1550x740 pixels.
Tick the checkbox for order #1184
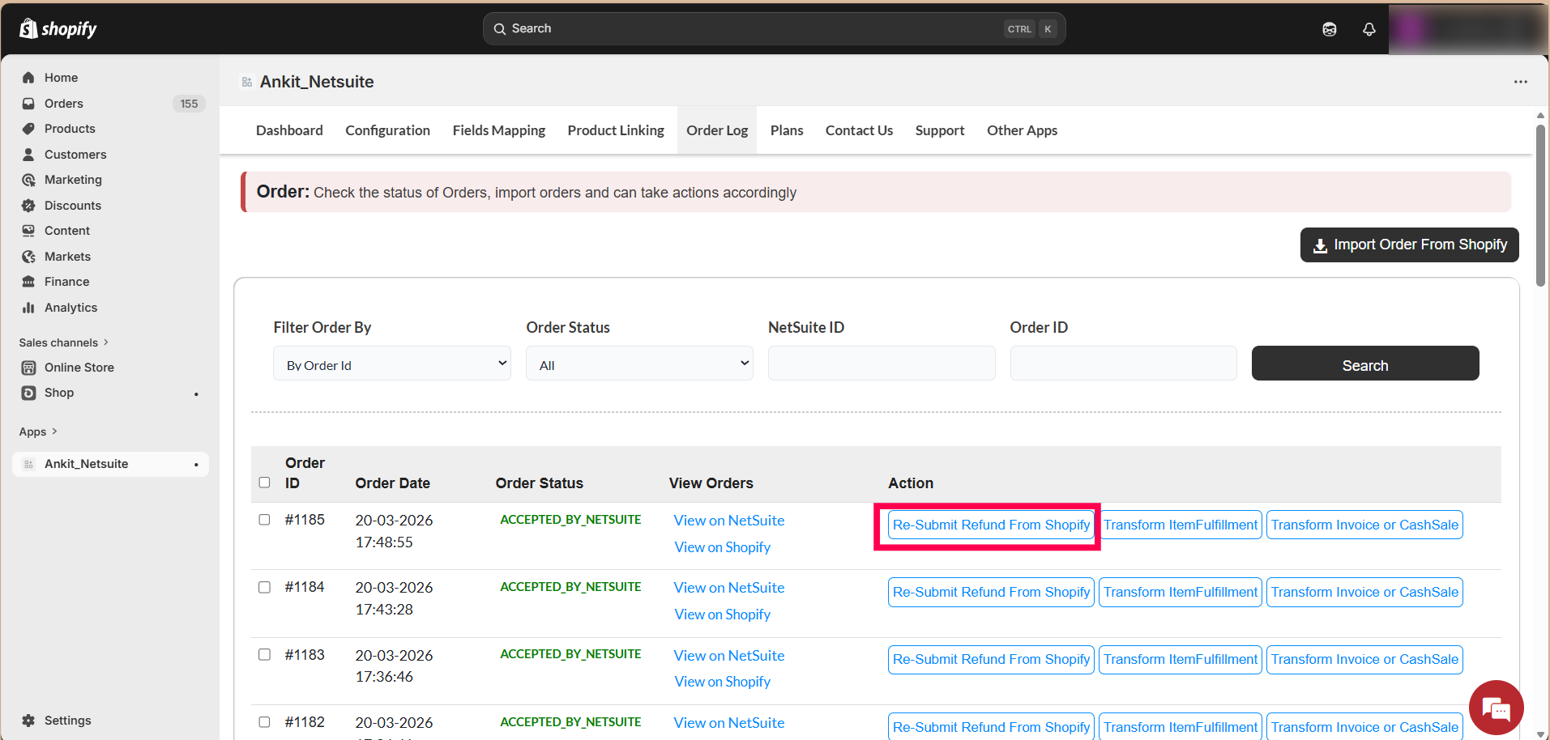tap(264, 587)
